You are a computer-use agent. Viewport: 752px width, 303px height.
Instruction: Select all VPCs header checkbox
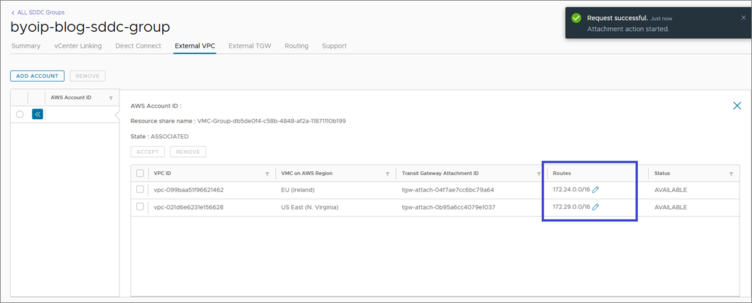140,173
